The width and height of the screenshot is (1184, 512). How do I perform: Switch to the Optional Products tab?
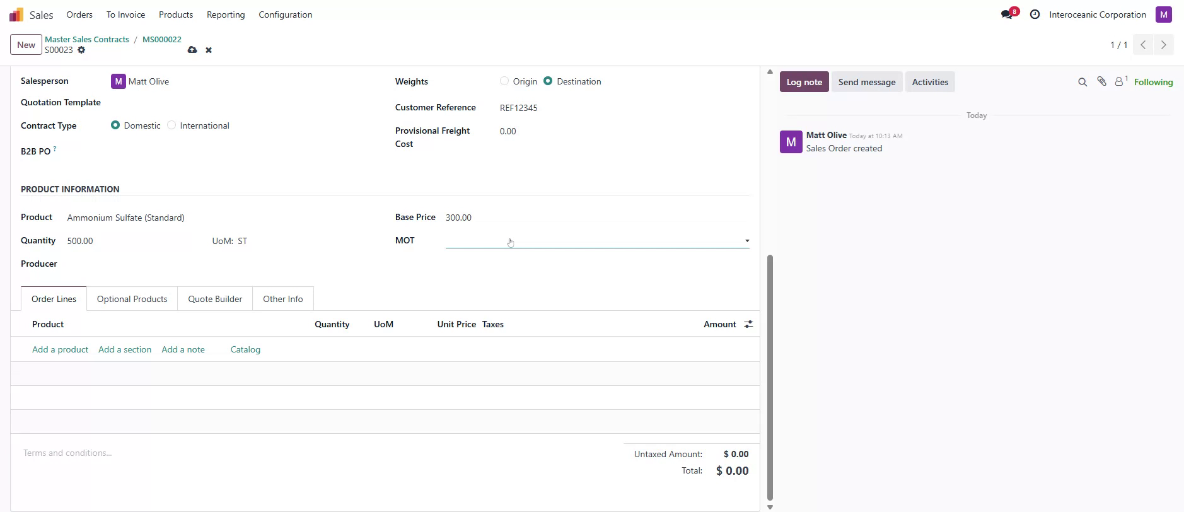[x=132, y=299]
